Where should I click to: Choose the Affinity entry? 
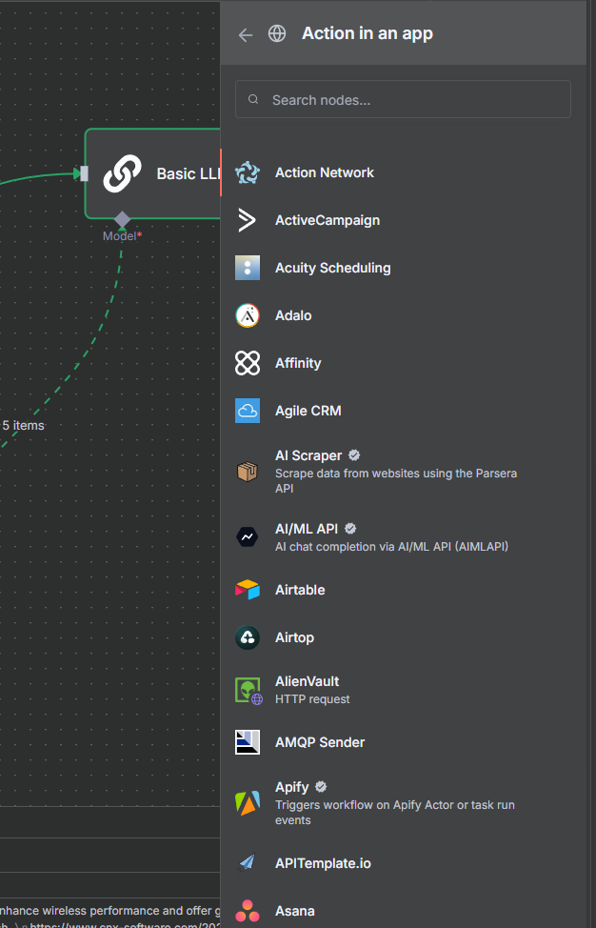pyautogui.click(x=403, y=363)
